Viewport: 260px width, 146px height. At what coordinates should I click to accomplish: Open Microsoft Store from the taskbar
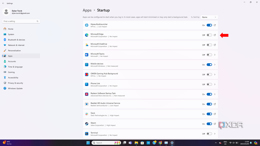(142, 143)
